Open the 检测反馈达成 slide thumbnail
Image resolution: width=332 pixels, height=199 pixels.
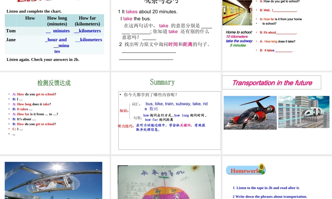[x=55, y=113]
